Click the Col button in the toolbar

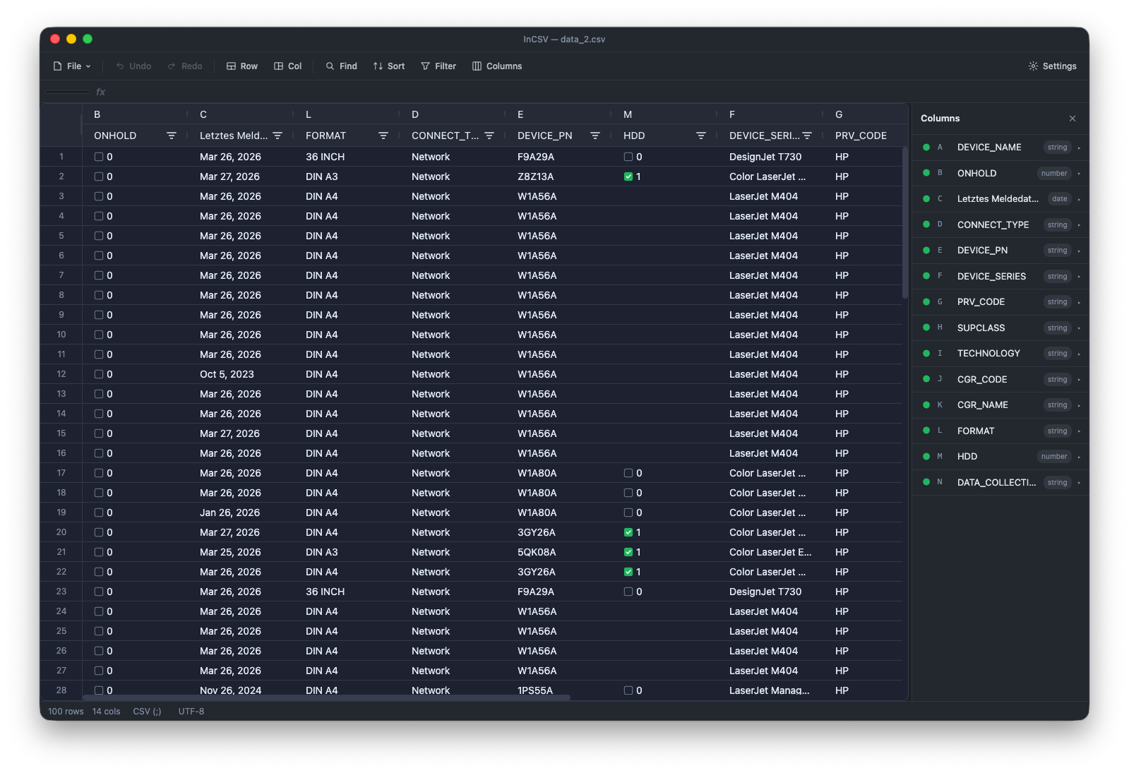click(x=287, y=66)
